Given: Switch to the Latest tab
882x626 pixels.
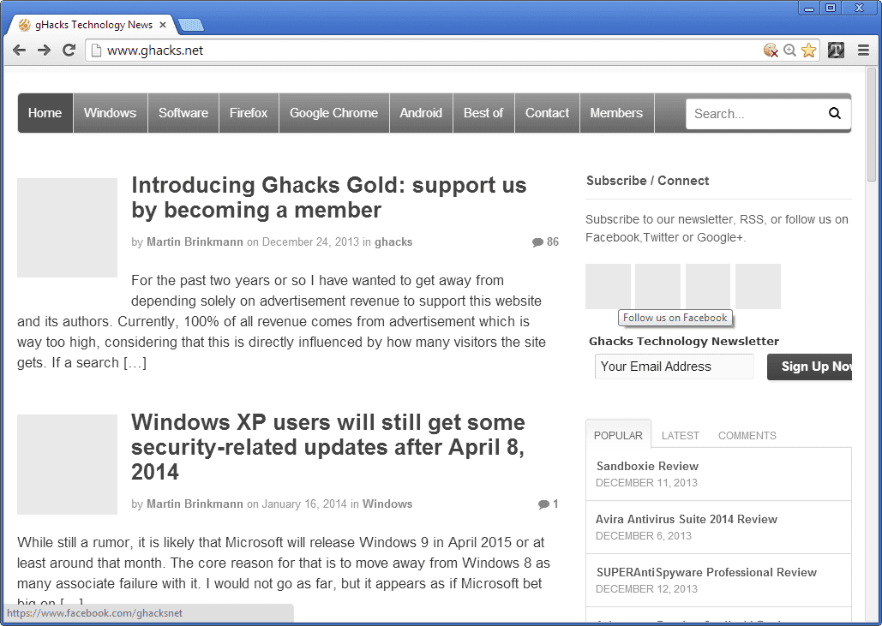Looking at the screenshot, I should pos(680,435).
